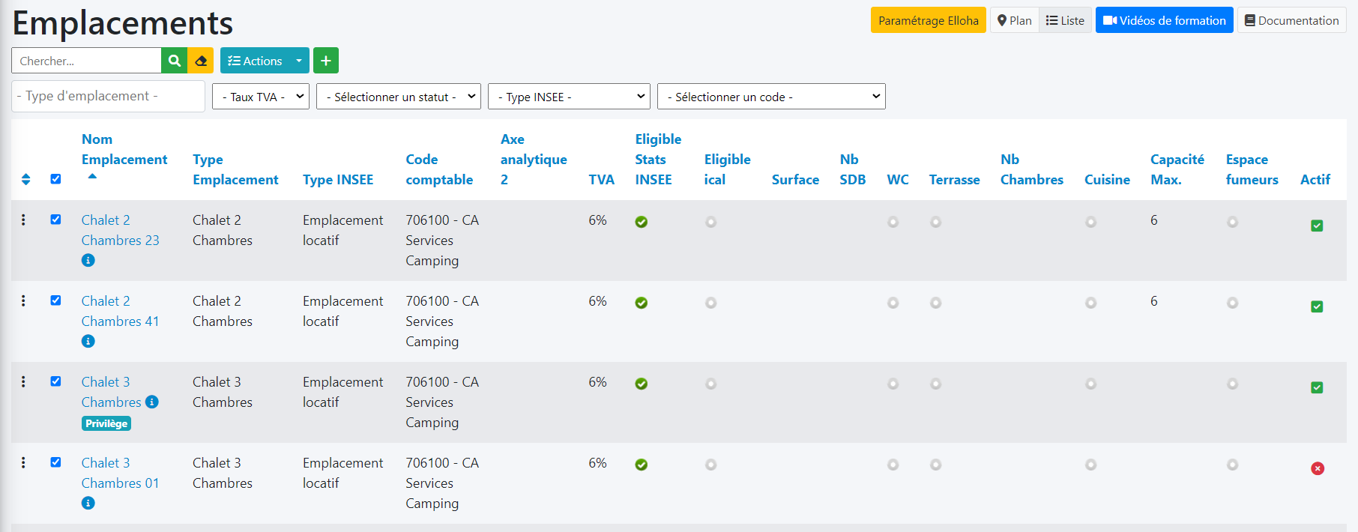
Task: Uncheck the Chalet 2 Chambres 41 row checkbox
Action: (55, 300)
